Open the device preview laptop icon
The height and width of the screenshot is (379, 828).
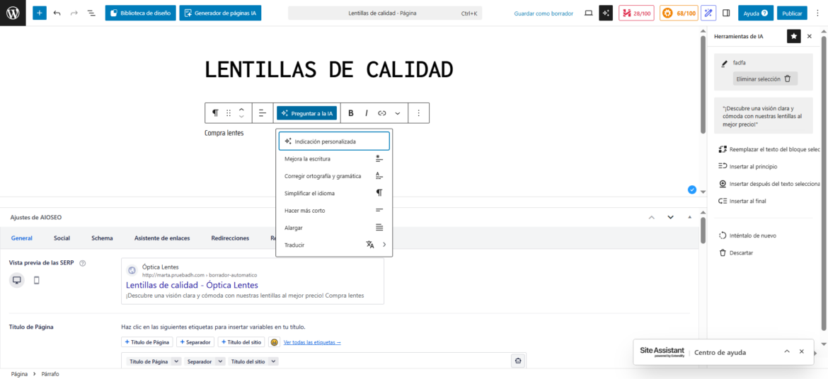click(589, 13)
